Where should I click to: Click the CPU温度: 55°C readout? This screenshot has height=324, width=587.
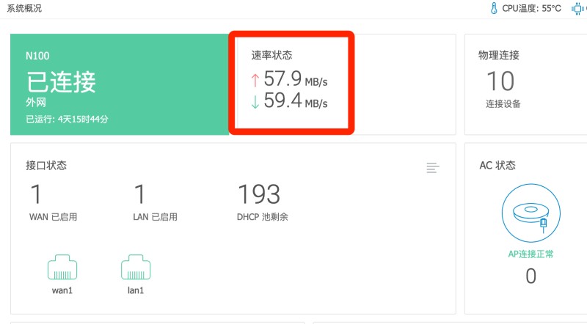(x=531, y=8)
